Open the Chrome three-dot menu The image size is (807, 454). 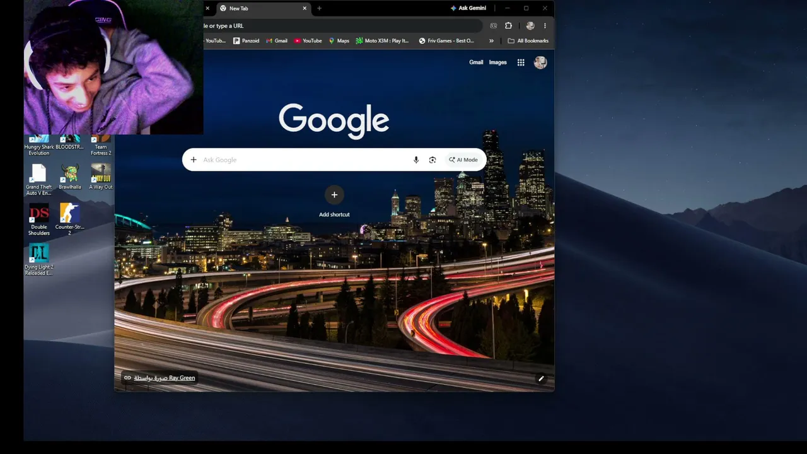(545, 26)
